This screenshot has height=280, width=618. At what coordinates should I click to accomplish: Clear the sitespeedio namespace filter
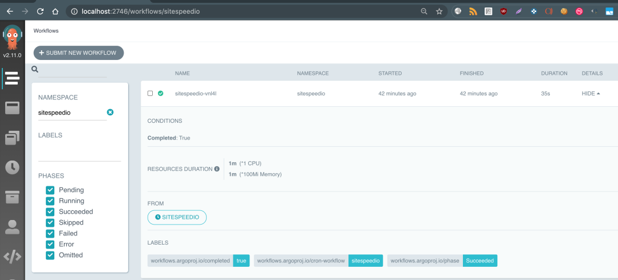(x=110, y=112)
